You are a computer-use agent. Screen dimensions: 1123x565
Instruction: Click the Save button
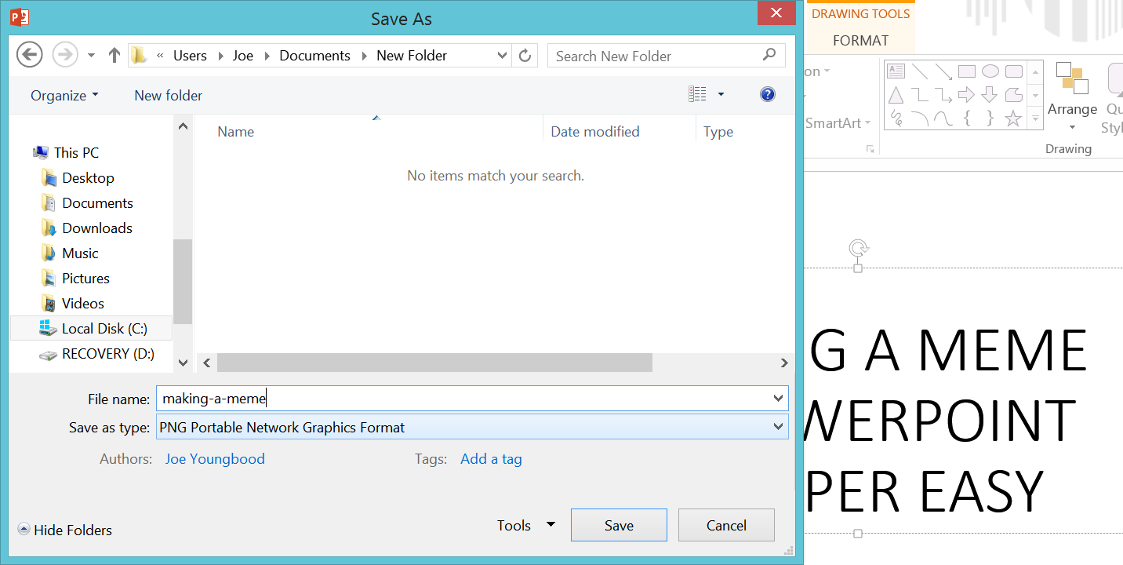tap(619, 525)
